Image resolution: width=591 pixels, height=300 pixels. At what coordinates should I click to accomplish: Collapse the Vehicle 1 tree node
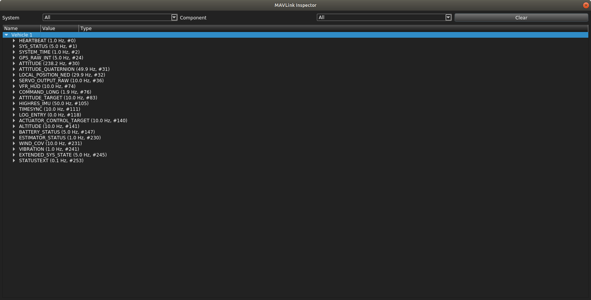6,35
